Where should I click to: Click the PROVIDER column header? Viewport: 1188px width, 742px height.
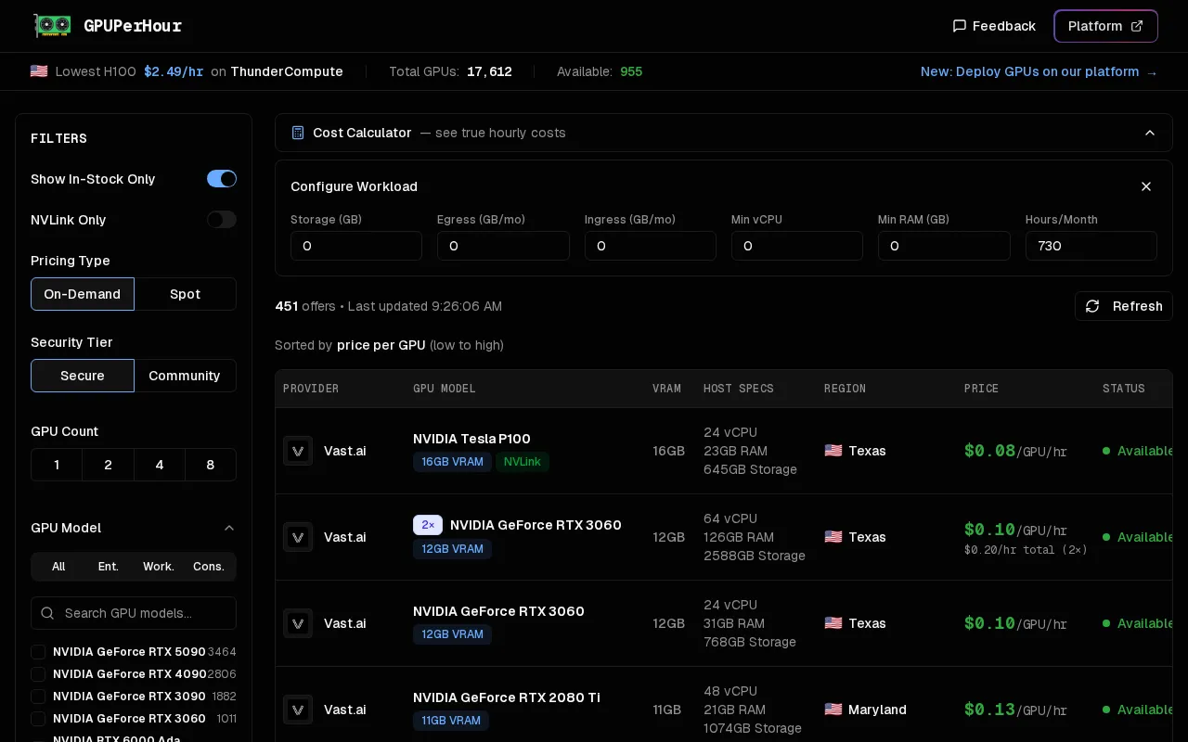[x=311, y=389]
